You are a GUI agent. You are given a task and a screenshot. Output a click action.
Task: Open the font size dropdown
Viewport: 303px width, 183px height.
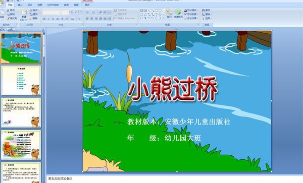click(65, 13)
